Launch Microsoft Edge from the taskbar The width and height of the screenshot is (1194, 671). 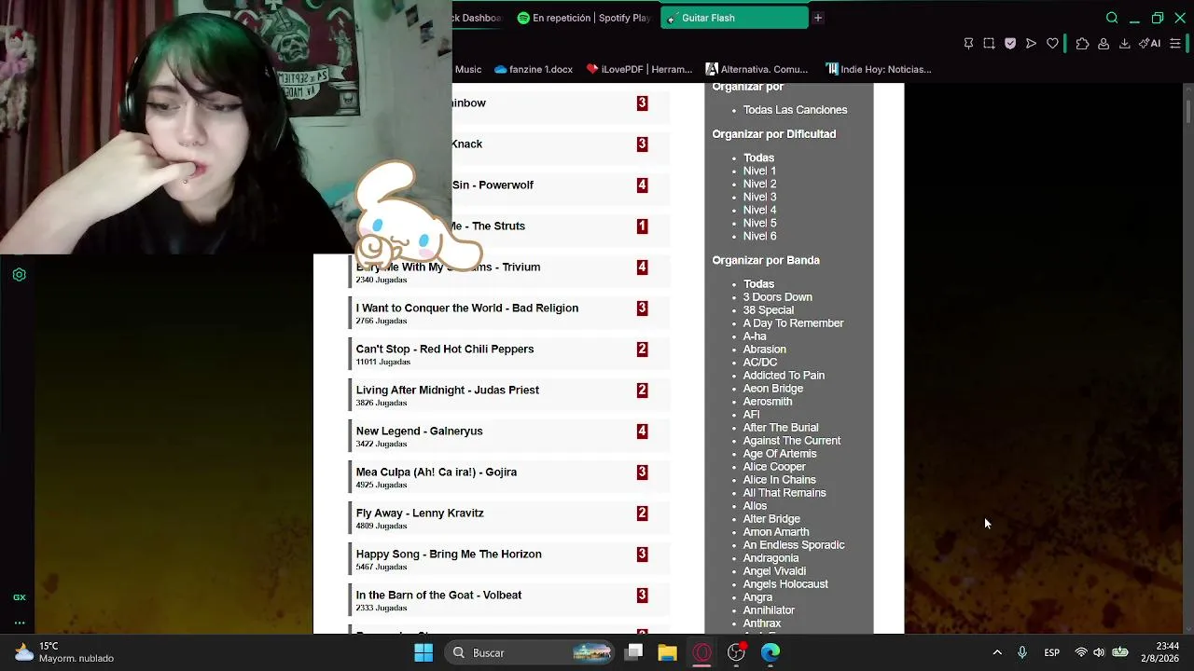pos(771,652)
